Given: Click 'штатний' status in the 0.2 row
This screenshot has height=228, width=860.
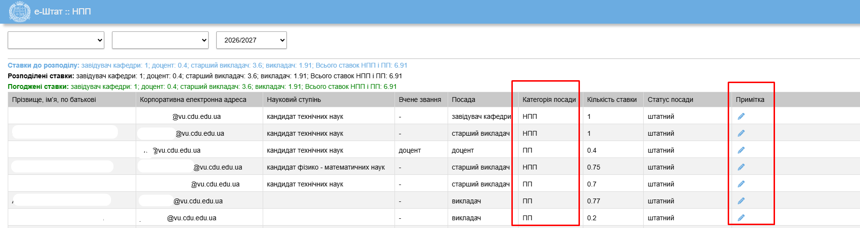Looking at the screenshot, I should [x=661, y=218].
